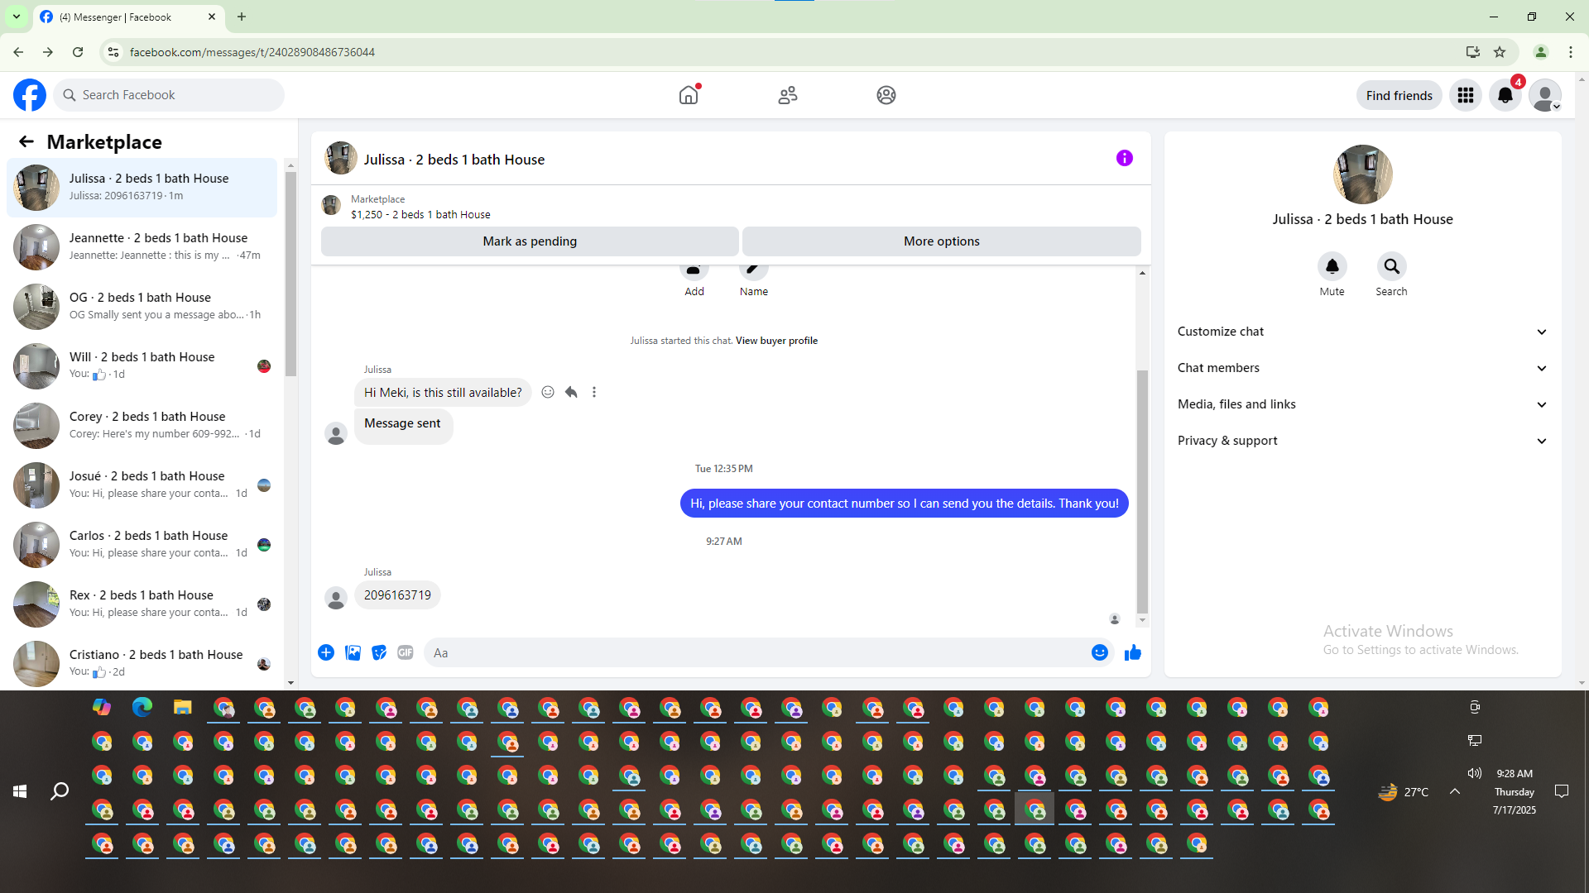1589x893 pixels.
Task: Expand Chat members section
Action: click(x=1363, y=368)
